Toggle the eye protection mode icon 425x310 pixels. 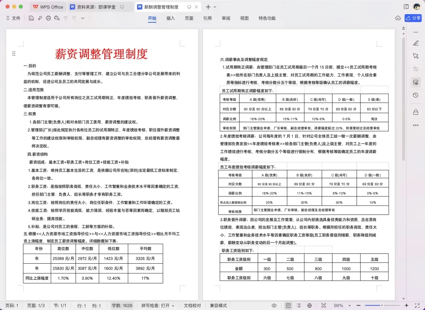(x=274, y=305)
